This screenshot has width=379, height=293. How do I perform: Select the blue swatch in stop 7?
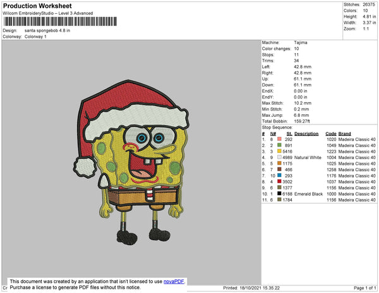point(279,176)
